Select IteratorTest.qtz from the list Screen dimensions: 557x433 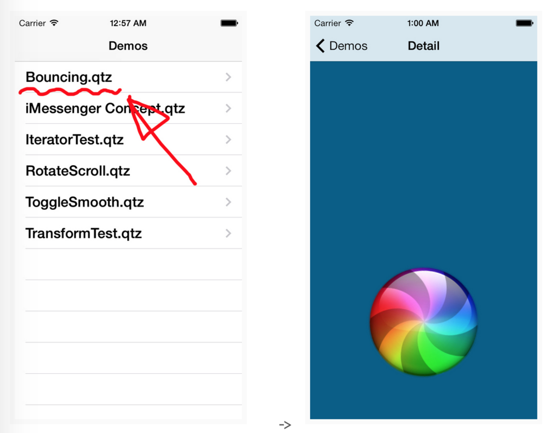coord(128,140)
